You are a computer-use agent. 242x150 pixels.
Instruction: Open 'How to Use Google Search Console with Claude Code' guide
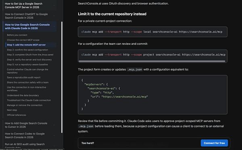point(27,26)
